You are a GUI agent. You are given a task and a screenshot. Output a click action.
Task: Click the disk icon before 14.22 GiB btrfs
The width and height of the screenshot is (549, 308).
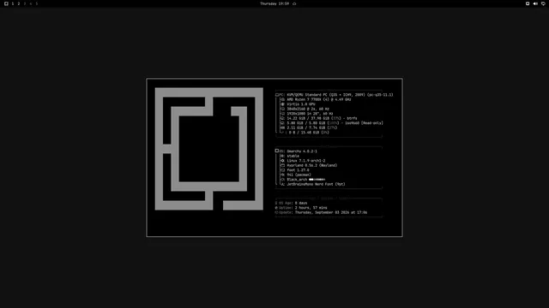tap(283, 118)
